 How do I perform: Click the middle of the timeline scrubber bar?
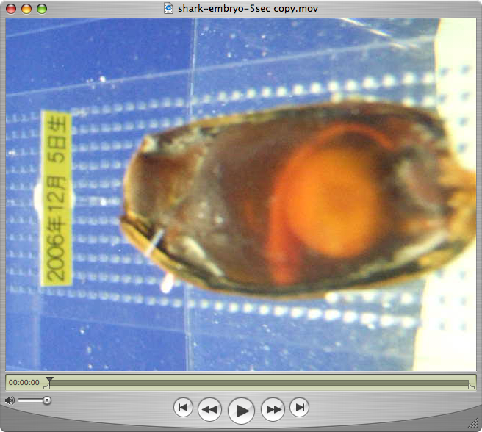259,383
